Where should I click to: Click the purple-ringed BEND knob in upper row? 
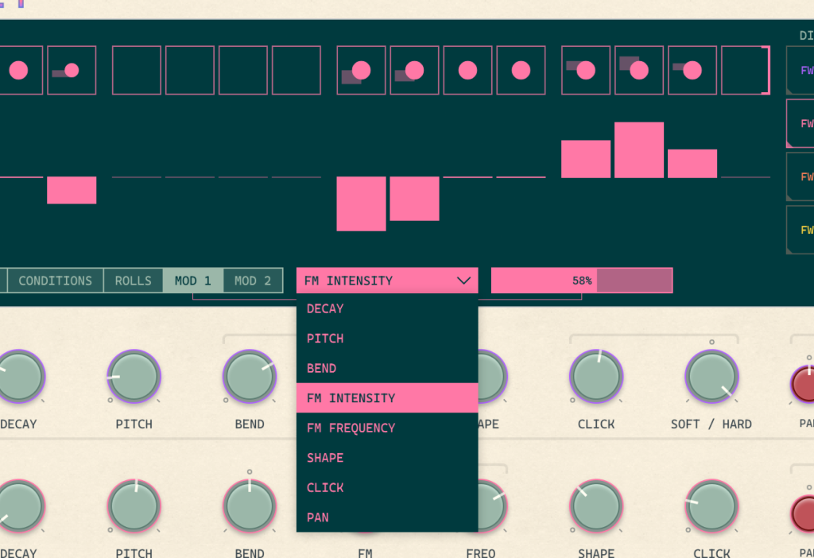pyautogui.click(x=250, y=376)
